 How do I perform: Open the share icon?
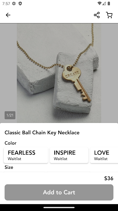click(97, 15)
